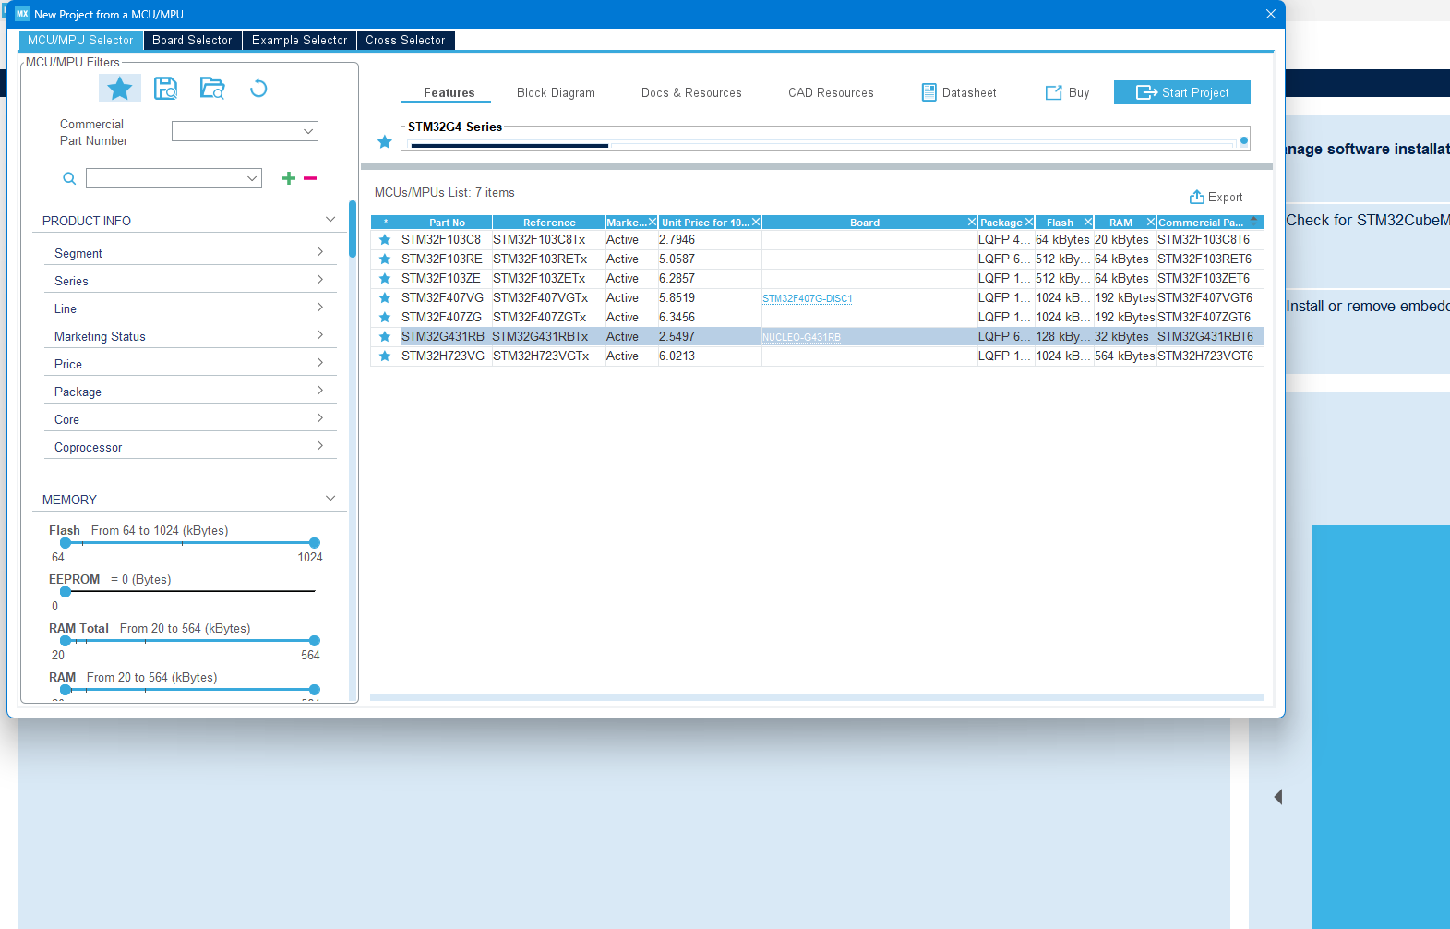Expand the Series filter
Viewport: 1450px width, 929px height.
click(319, 280)
